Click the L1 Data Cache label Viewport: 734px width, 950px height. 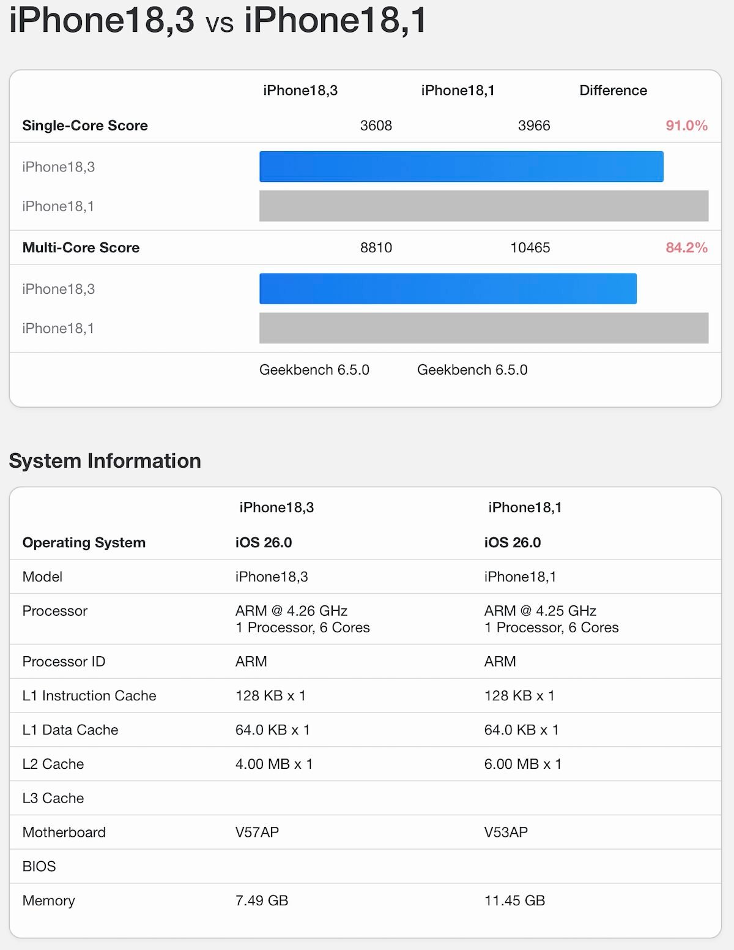[x=70, y=730]
